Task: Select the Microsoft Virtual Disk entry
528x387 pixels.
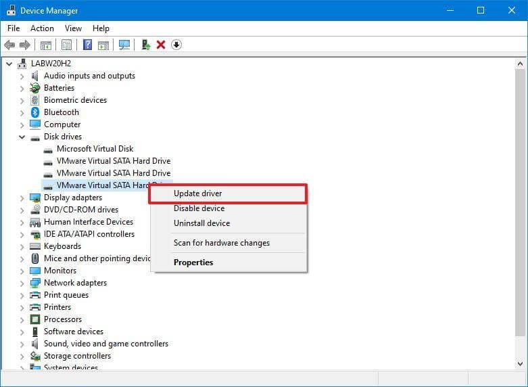Action: pyautogui.click(x=95, y=149)
